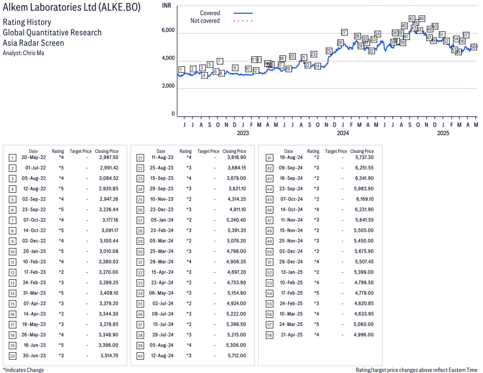This screenshot has height=373, width=483.
Task: Click the Rating History heading
Action: pyautogui.click(x=27, y=22)
